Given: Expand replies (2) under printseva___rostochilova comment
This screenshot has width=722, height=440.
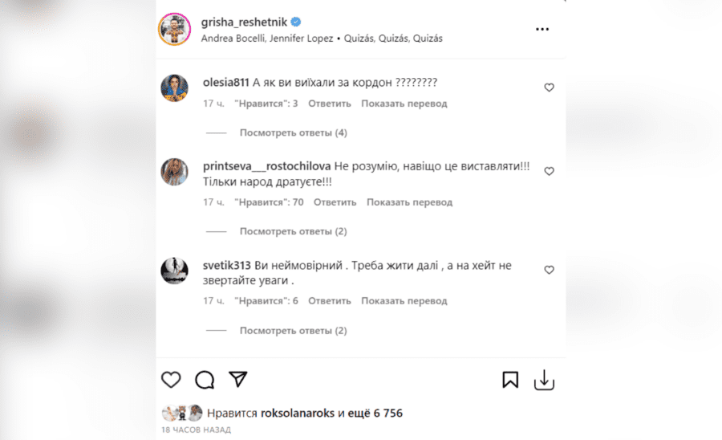Looking at the screenshot, I should (294, 231).
